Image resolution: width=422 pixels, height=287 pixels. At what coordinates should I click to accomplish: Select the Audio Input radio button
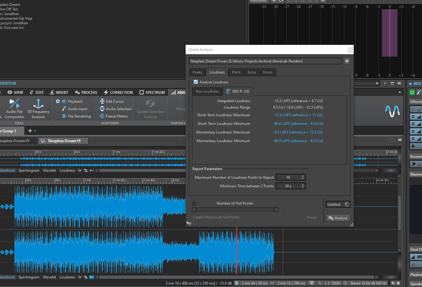click(x=58, y=109)
